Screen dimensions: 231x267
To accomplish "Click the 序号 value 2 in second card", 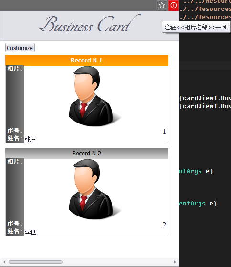I will point(164,225).
